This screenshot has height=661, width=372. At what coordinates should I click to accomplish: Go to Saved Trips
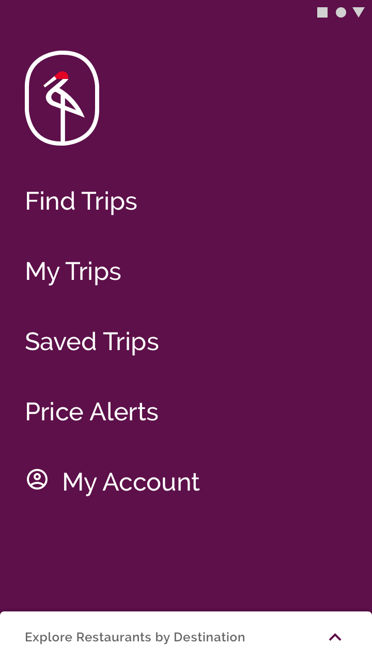[92, 342]
